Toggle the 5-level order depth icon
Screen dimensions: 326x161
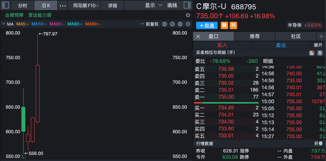point(320,53)
